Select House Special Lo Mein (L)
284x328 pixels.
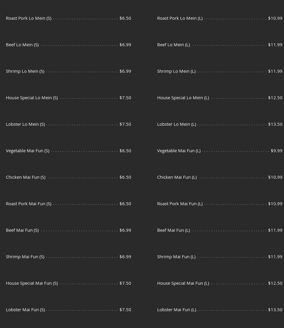183,98
